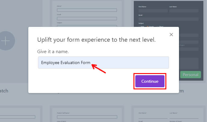
Task: Click the Continue button
Action: coord(150,81)
